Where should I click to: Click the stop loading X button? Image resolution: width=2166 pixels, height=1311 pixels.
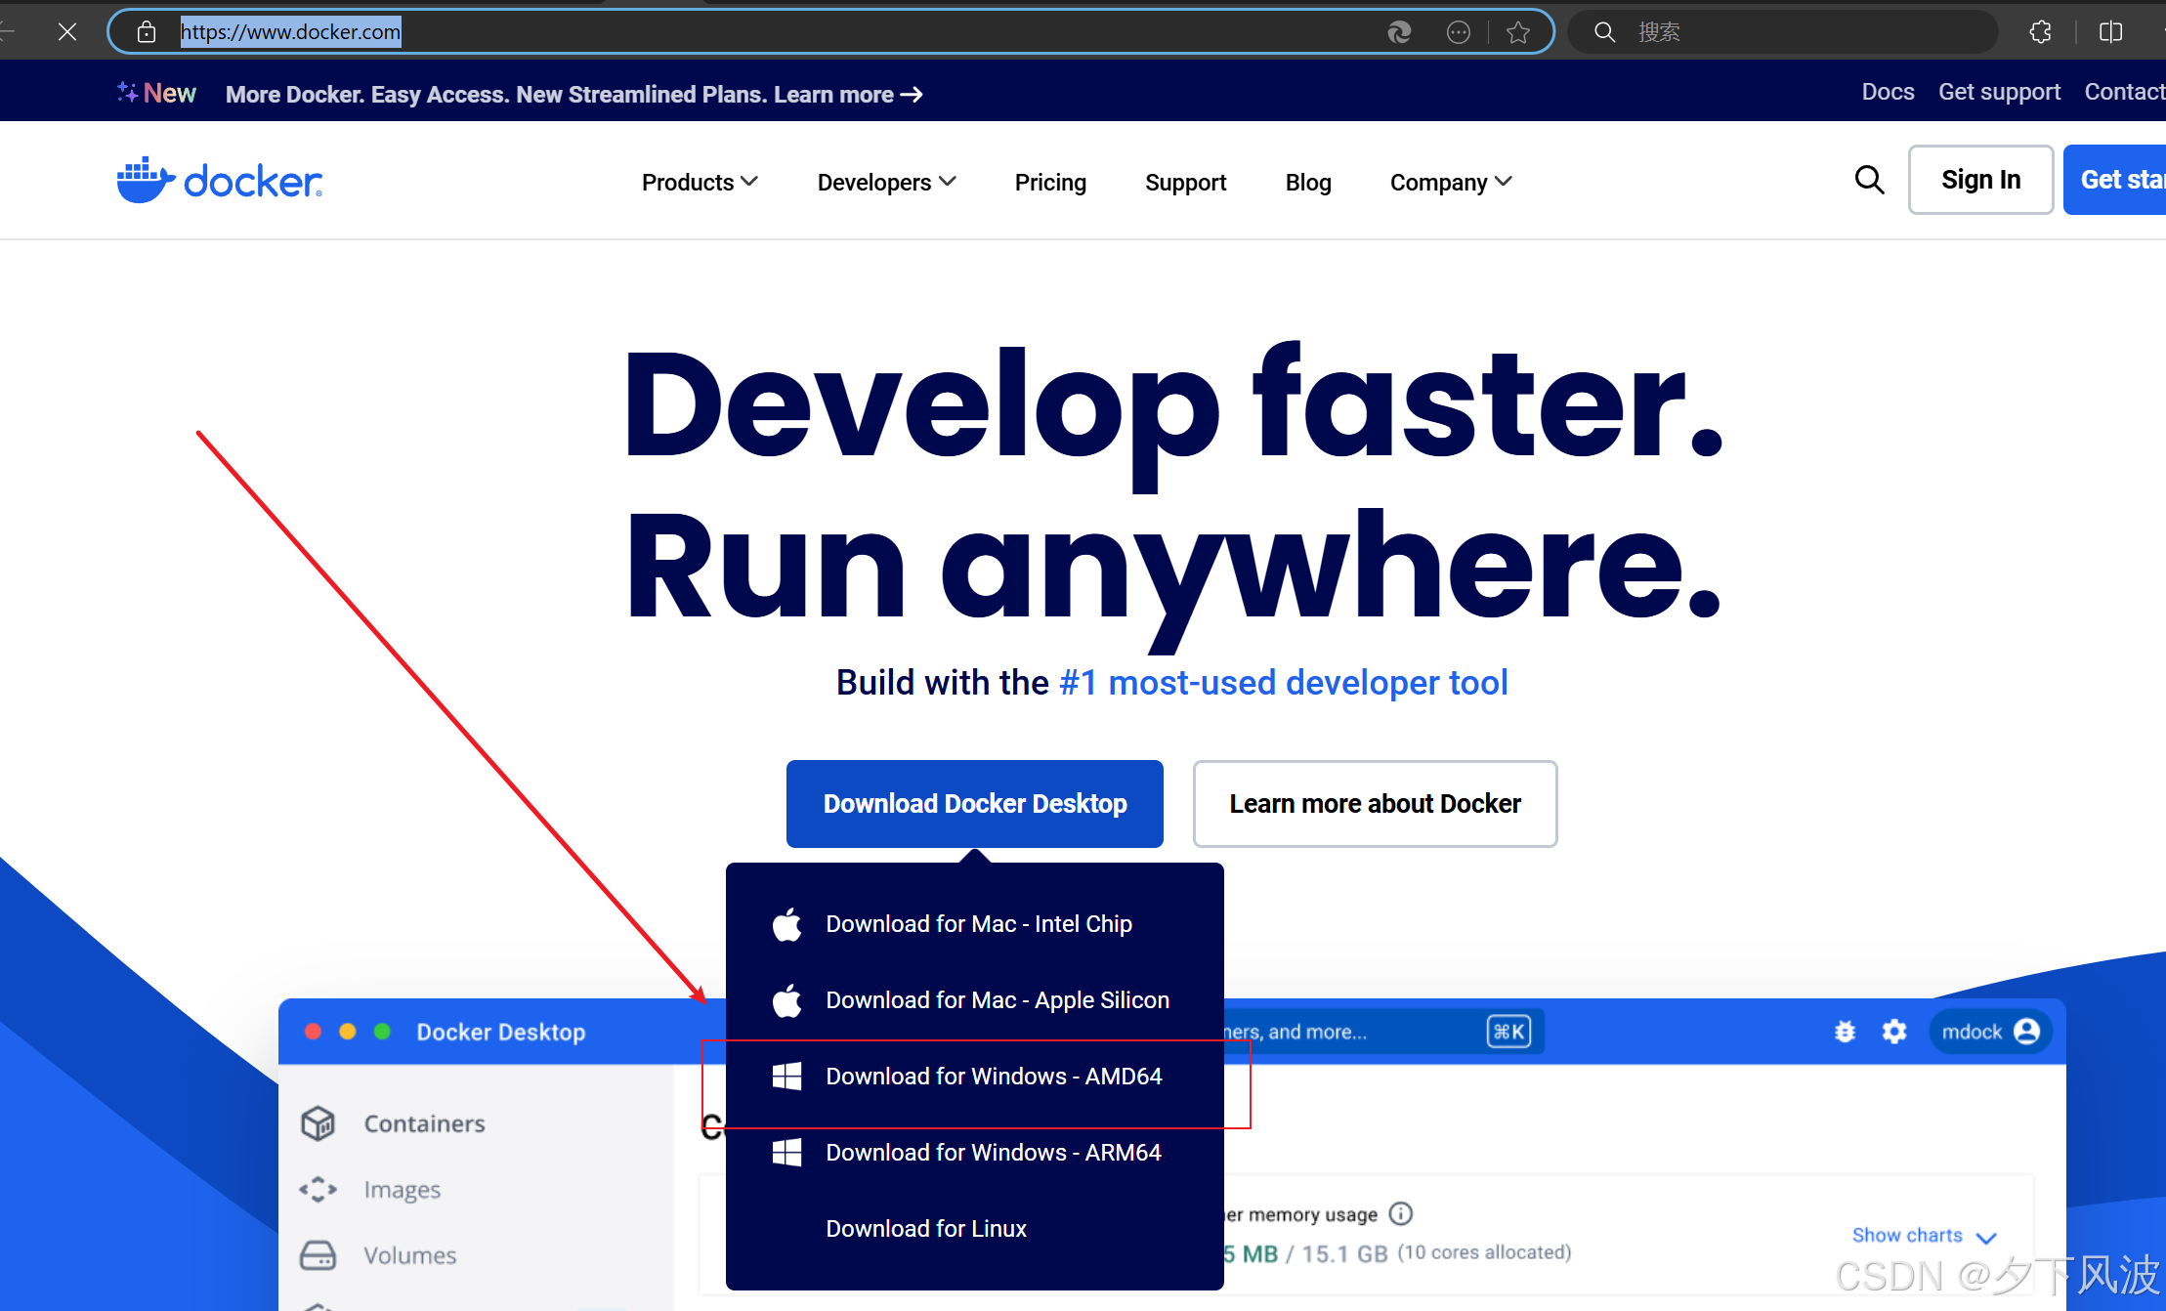(x=67, y=32)
